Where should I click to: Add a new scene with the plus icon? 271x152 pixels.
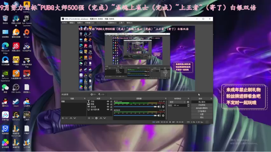click(x=63, y=118)
